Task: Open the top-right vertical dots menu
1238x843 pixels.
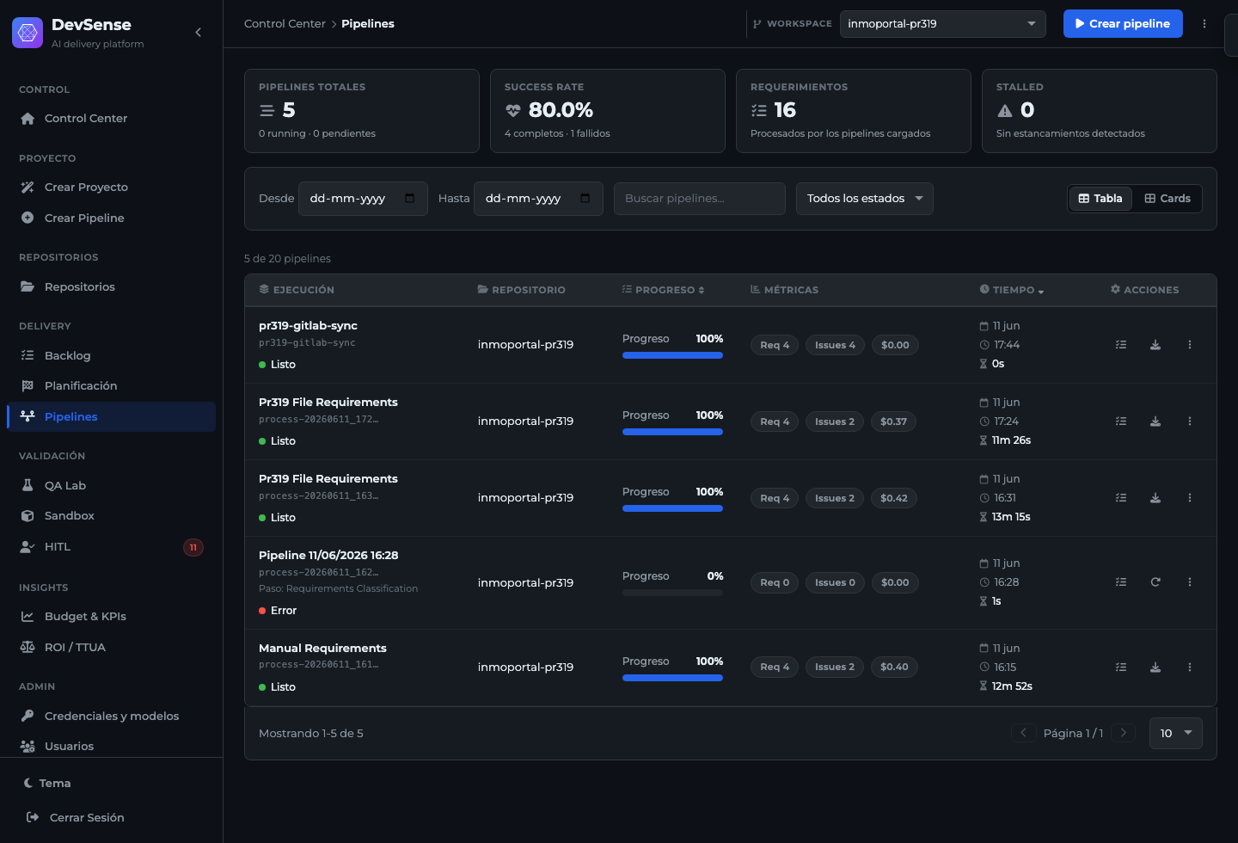Action: click(1204, 24)
